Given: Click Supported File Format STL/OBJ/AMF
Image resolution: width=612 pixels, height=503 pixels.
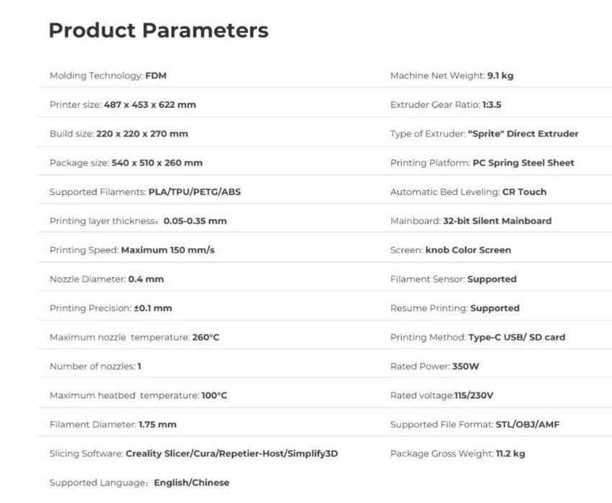Looking at the screenshot, I should click(x=475, y=424).
